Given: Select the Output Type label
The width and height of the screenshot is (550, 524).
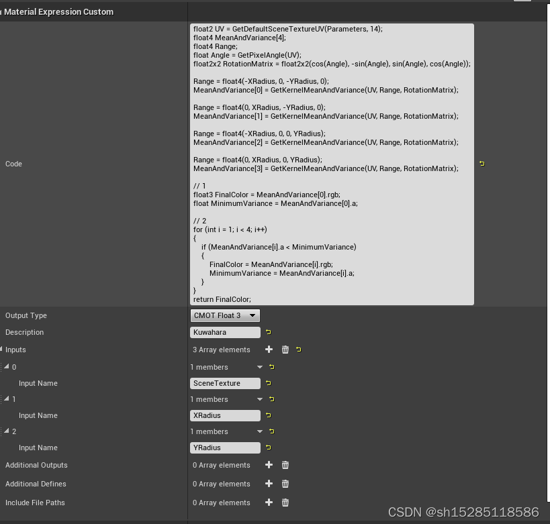Looking at the screenshot, I should click(x=26, y=315).
